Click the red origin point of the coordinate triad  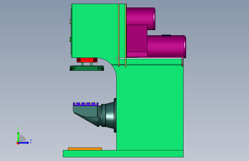coord(18,143)
